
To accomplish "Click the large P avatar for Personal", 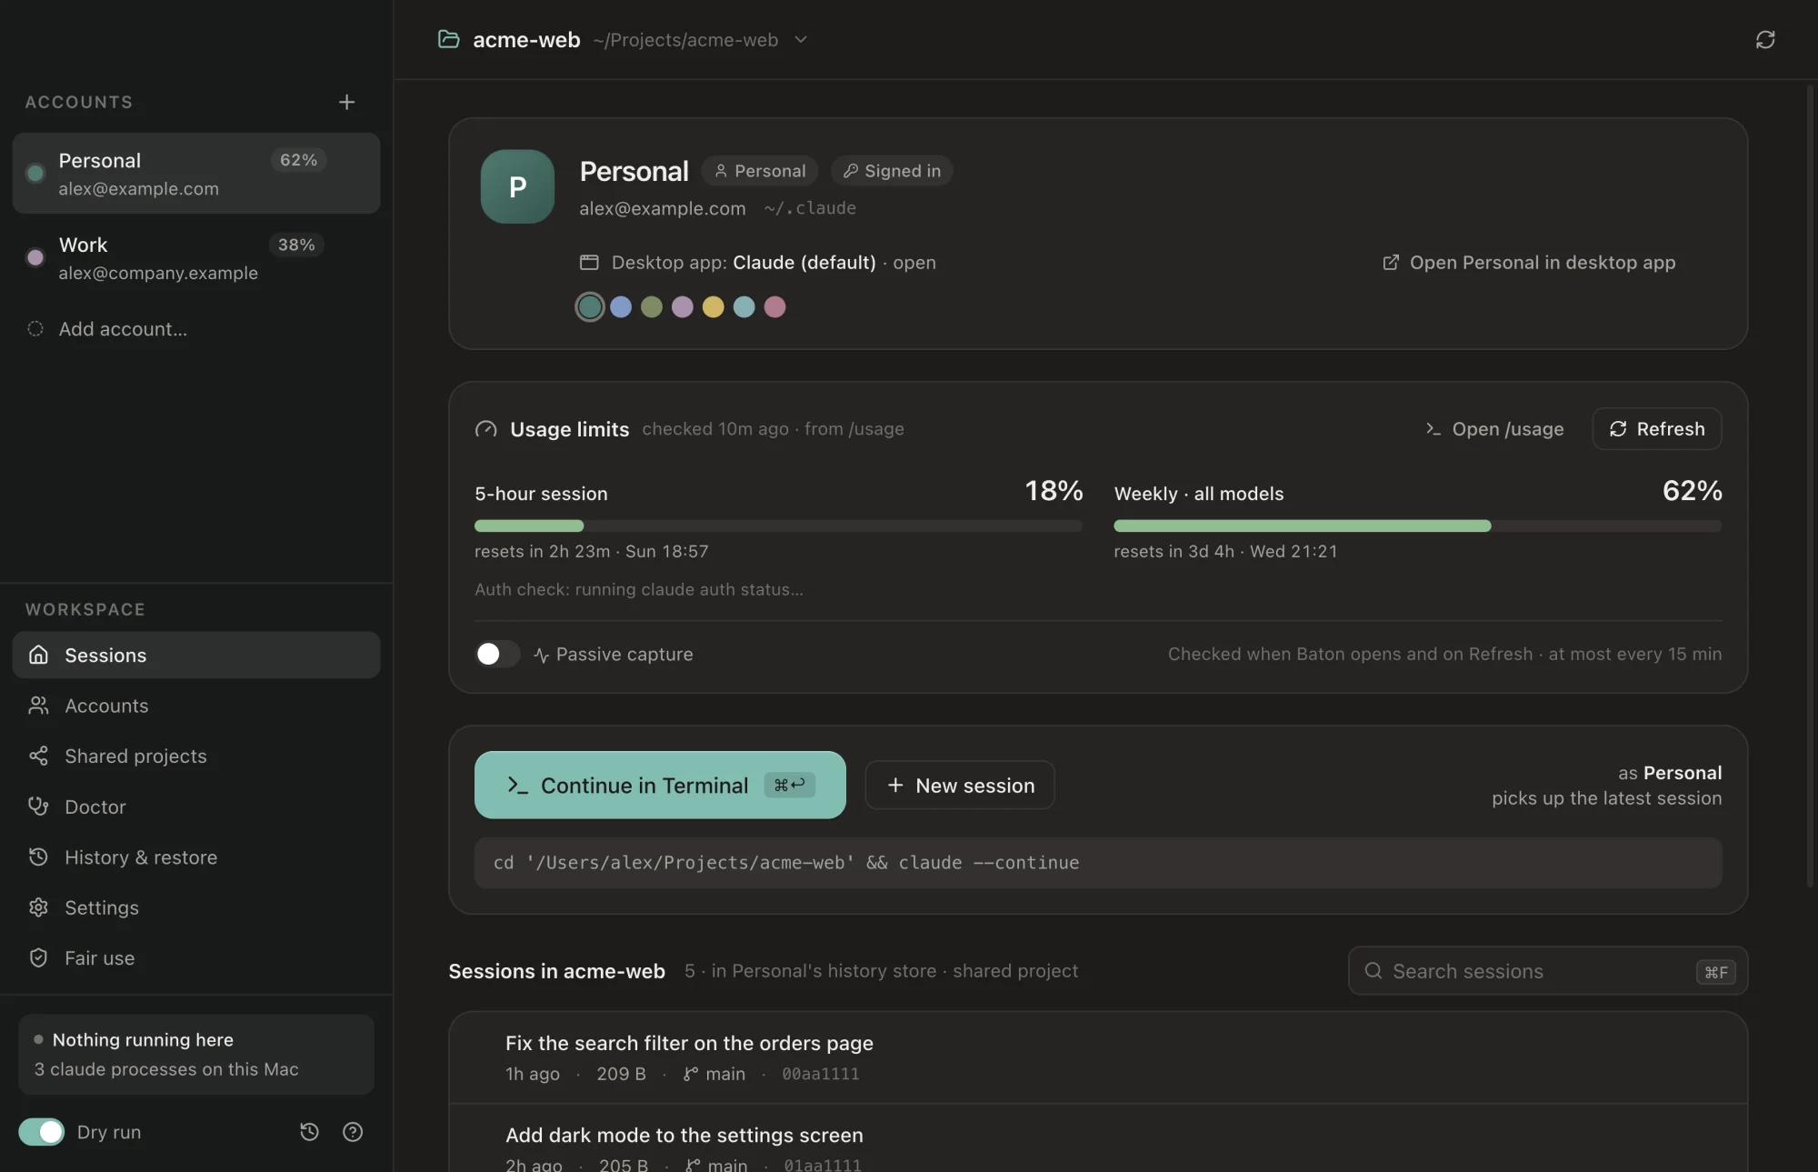I will [x=517, y=186].
